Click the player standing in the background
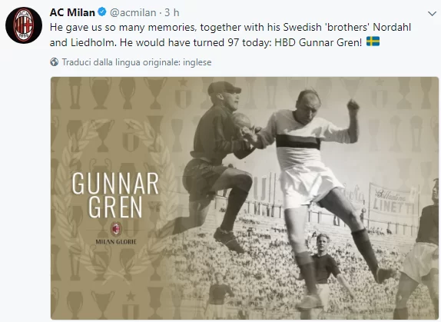The height and width of the screenshot is (322, 441). click(327, 266)
